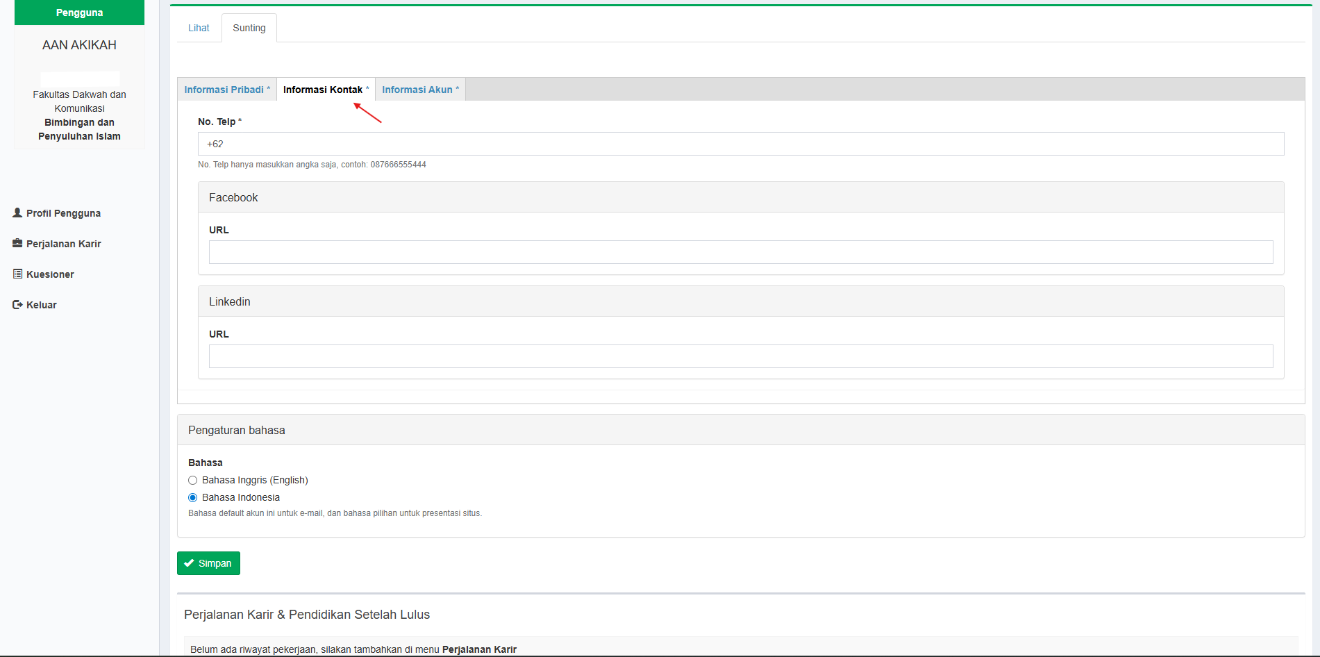Switch to the Lihat tab

199,28
